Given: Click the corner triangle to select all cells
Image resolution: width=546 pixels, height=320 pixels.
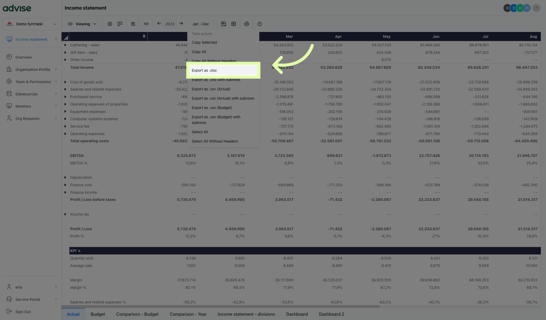Looking at the screenshot, I should coord(66,37).
